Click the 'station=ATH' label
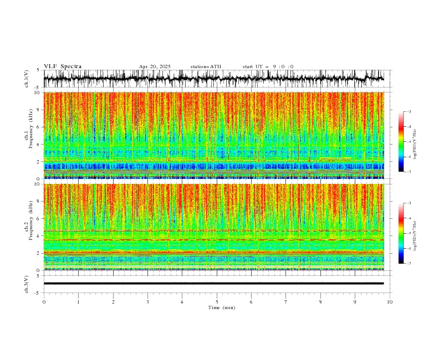Image resolution: width=439 pixels, height=339 pixels. tap(206, 66)
